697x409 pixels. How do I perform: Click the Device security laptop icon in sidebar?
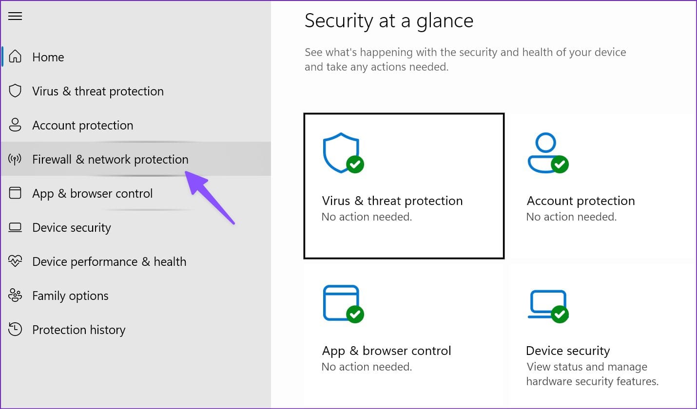[x=15, y=227]
